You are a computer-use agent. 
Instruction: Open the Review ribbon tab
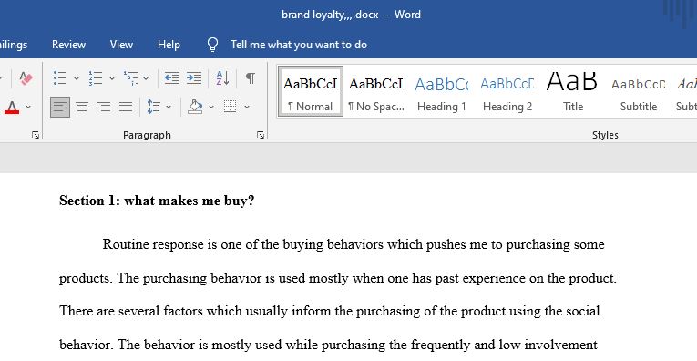click(x=68, y=45)
